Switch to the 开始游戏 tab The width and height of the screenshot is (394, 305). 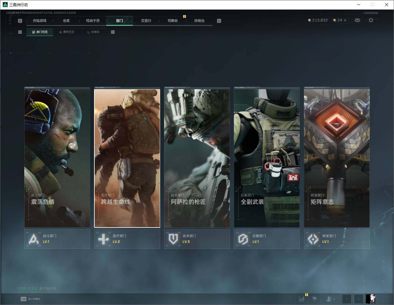point(40,21)
